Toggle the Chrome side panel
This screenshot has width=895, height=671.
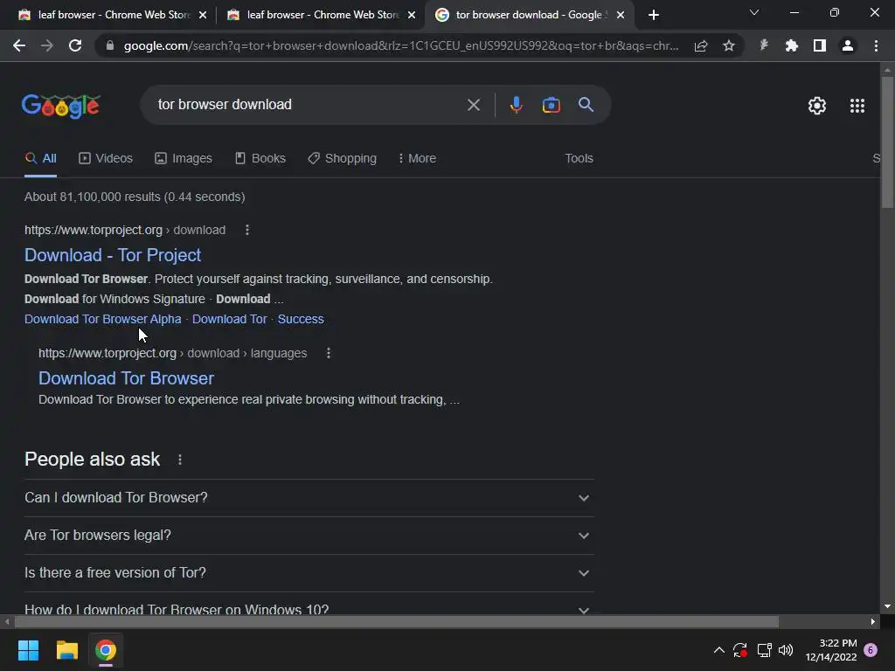[820, 45]
